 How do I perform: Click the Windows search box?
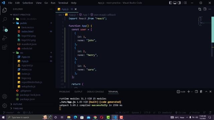[29, 117]
